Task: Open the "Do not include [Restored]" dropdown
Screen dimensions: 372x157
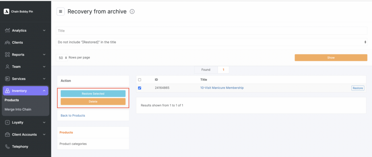Action: 211,42
